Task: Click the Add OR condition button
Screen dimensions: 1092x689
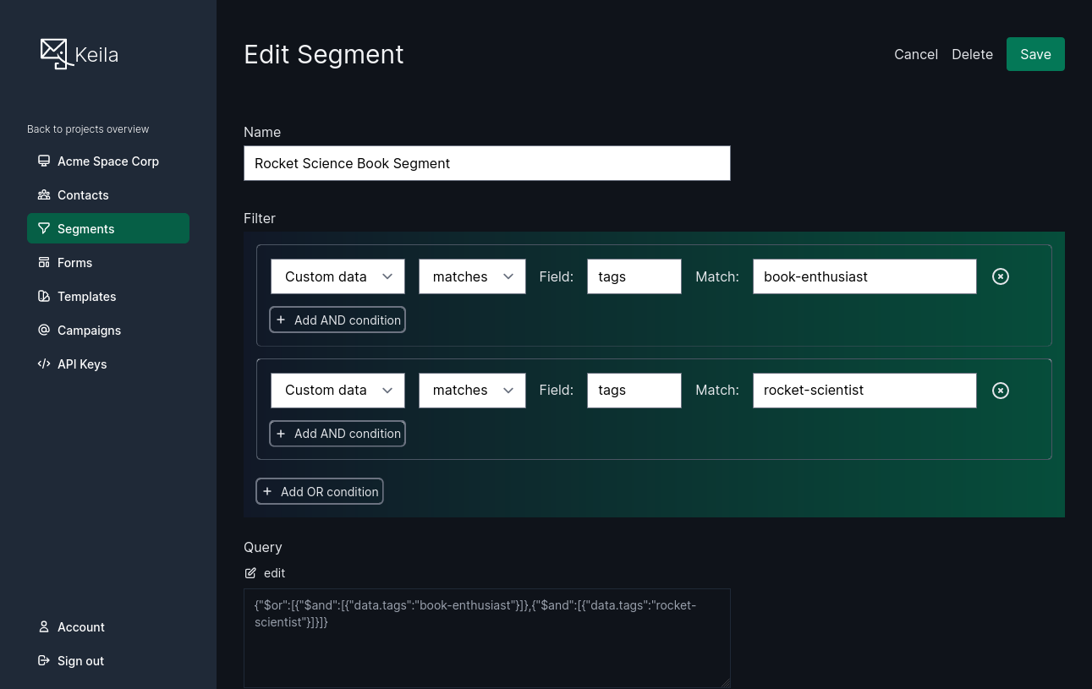Action: tap(320, 491)
